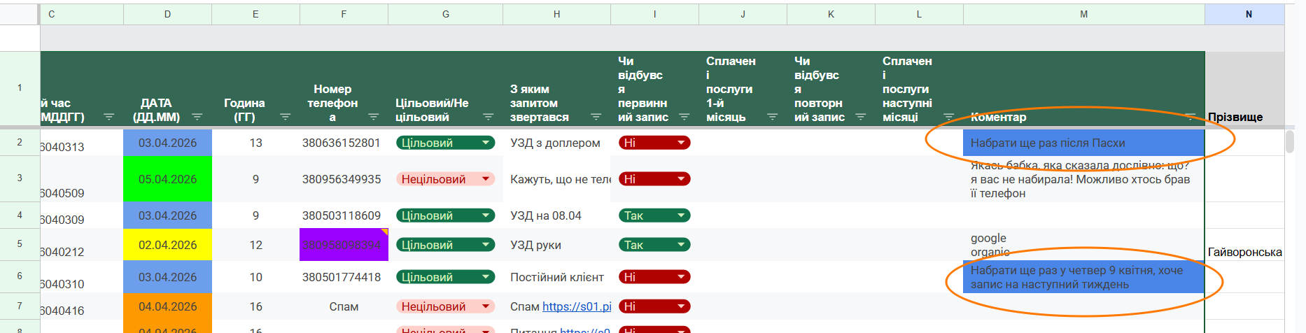Open Нецільовий dropdown in row 3

(x=486, y=179)
